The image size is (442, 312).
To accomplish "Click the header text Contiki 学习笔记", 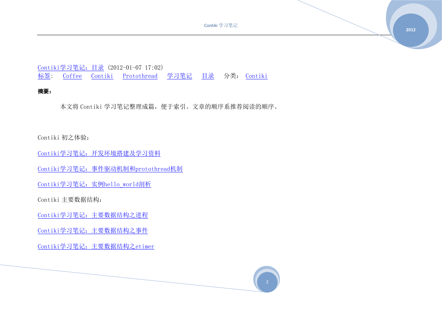I will (x=221, y=25).
